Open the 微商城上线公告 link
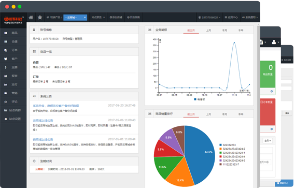Viewport: 295px width, 189px height. click(x=43, y=140)
